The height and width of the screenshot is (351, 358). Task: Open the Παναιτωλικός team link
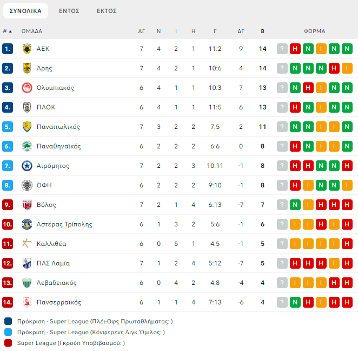[58, 127]
